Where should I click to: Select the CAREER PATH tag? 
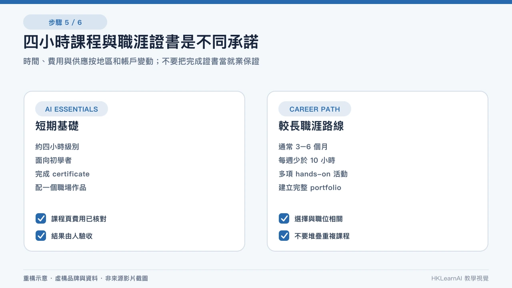click(315, 109)
